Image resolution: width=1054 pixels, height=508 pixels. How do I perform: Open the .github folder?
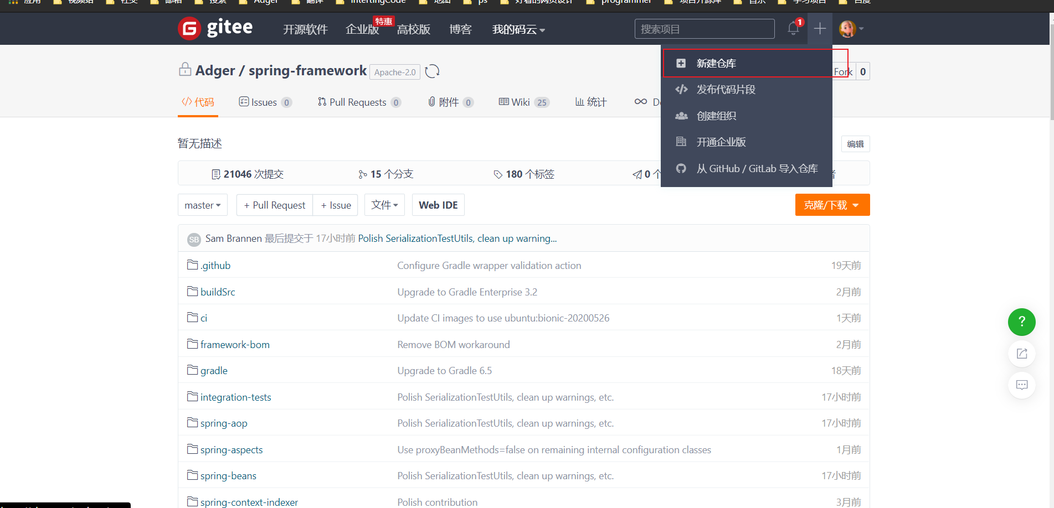coord(215,266)
